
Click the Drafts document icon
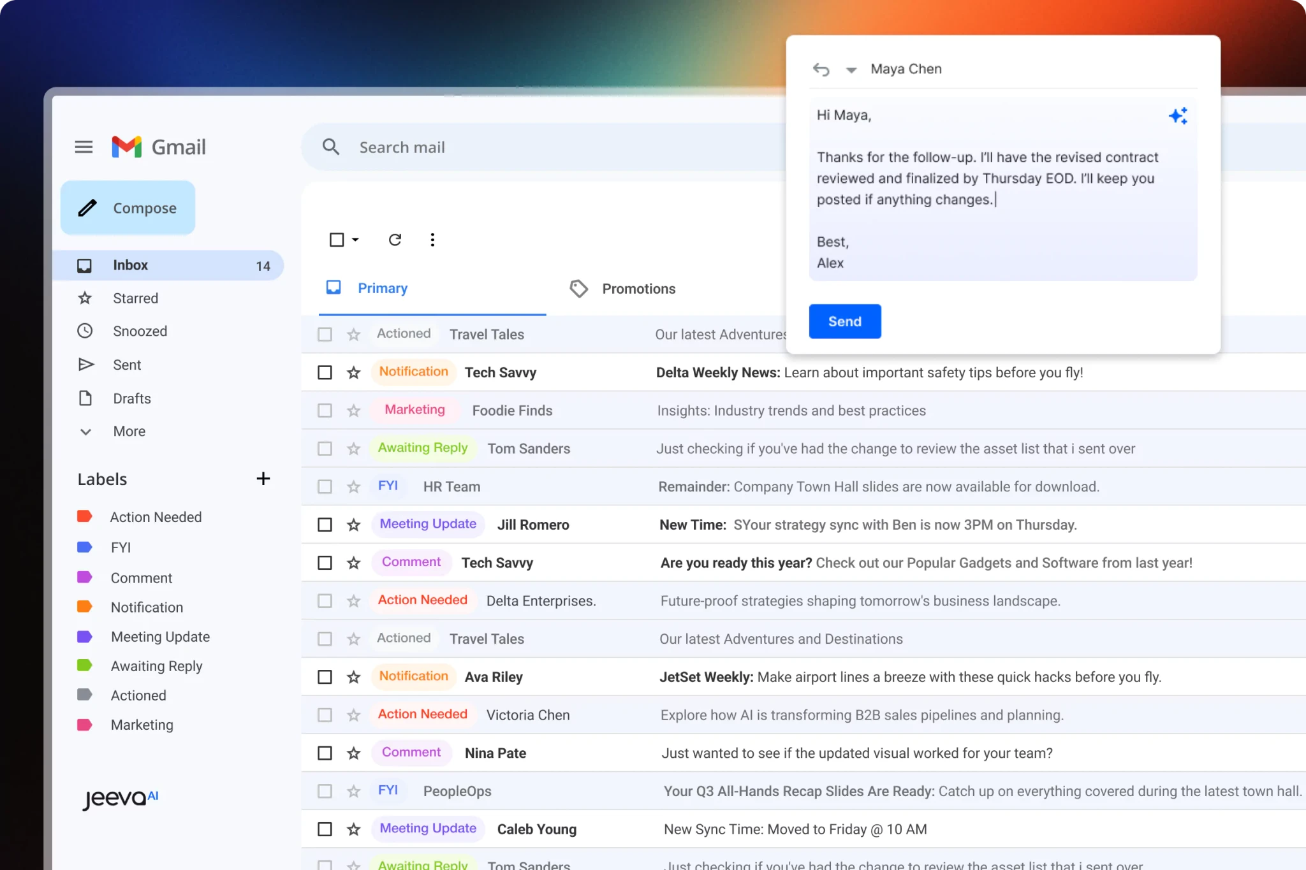point(85,398)
